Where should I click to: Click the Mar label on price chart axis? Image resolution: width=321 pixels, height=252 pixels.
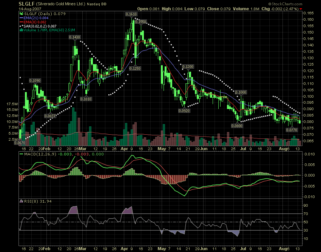83,149
